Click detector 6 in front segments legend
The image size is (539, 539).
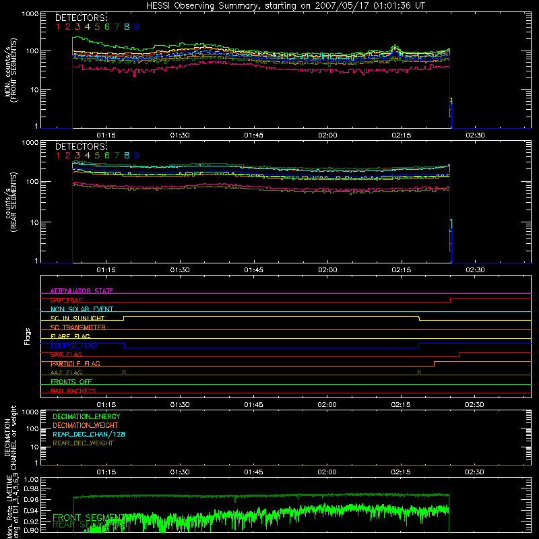107,27
